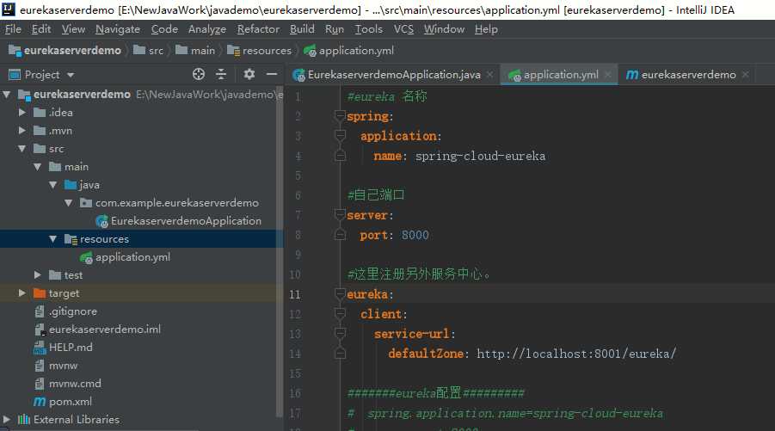775x431 pixels.
Task: Fold the eureka: block in gutter
Action: (x=340, y=294)
